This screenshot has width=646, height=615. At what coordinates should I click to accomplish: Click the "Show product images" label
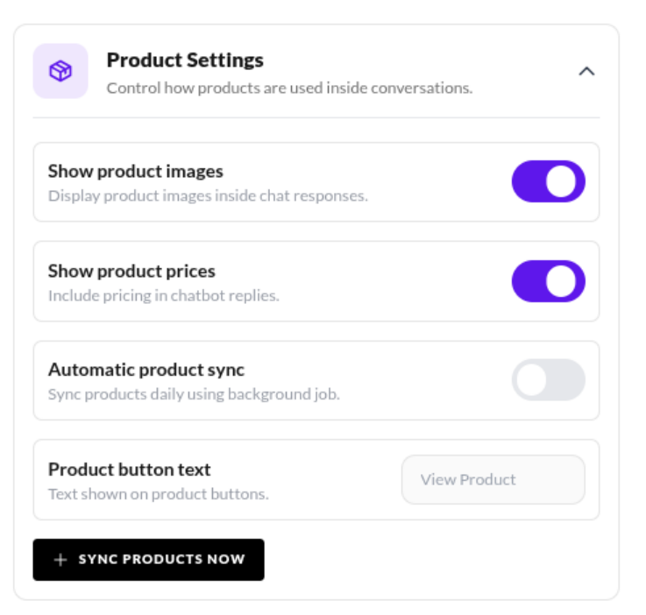[136, 171]
